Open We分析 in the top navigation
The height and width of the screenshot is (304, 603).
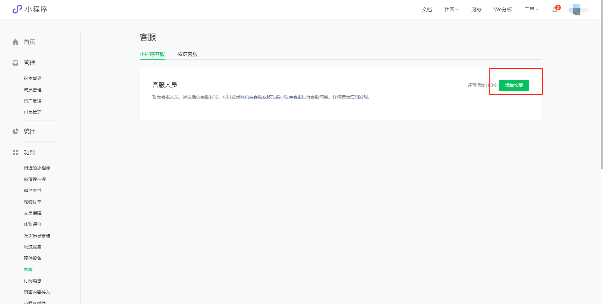[503, 9]
